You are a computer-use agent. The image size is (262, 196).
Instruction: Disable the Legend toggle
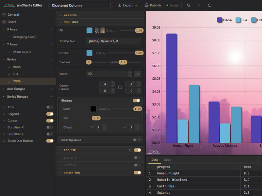(x=50, y=114)
